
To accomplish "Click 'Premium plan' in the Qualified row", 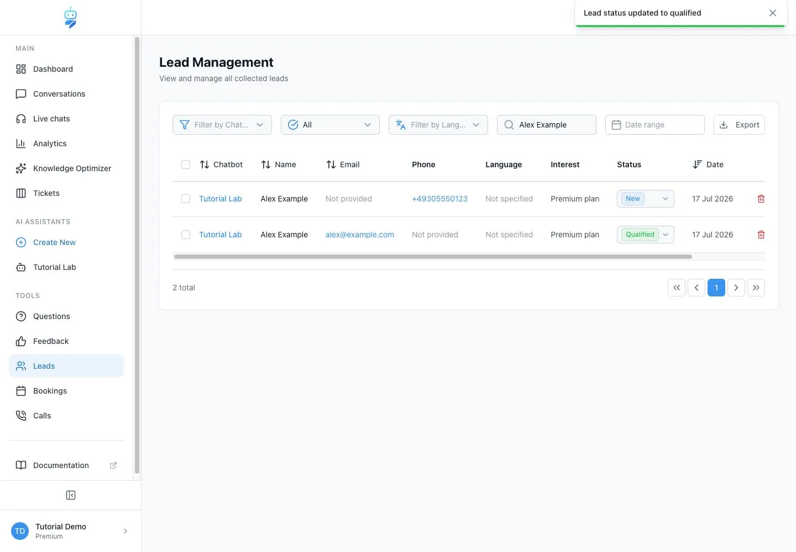I will 575,235.
